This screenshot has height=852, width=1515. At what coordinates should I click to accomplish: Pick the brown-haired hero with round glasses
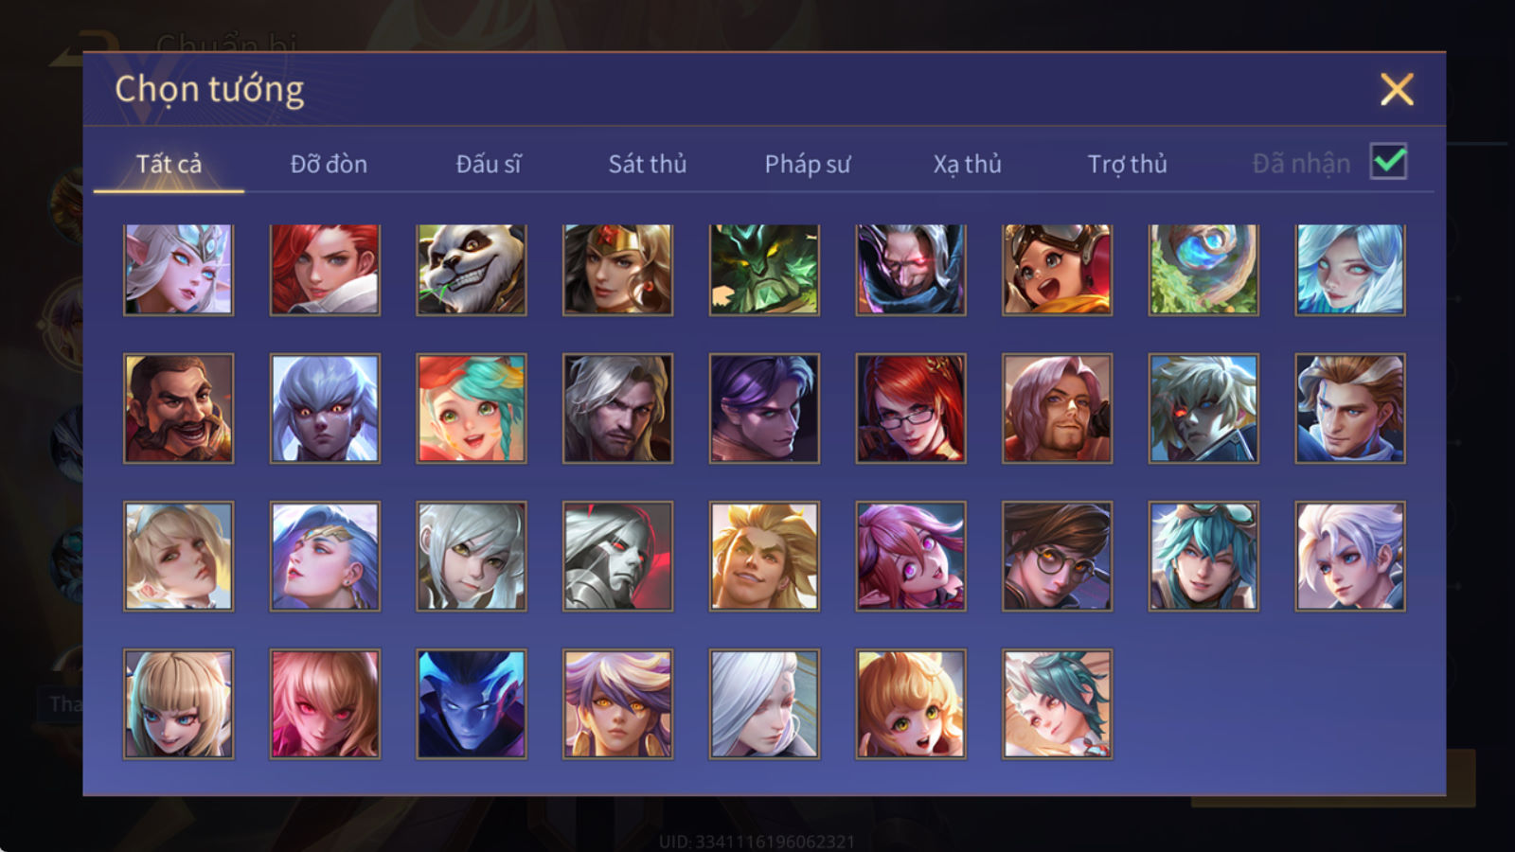click(1057, 557)
